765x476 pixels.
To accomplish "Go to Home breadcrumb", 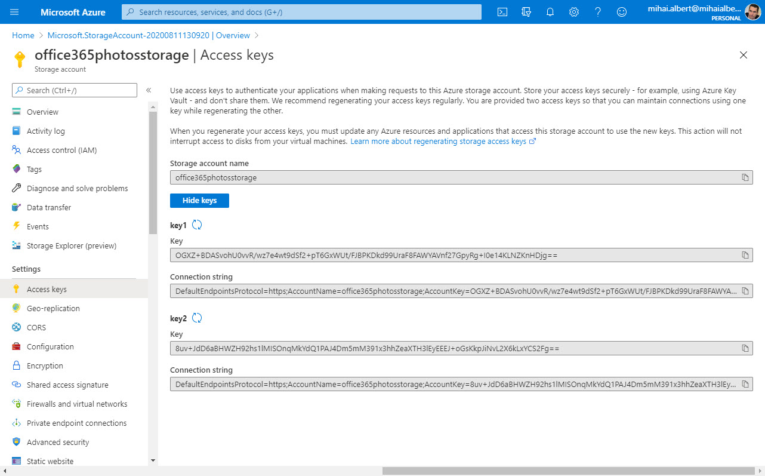I will tap(23, 35).
